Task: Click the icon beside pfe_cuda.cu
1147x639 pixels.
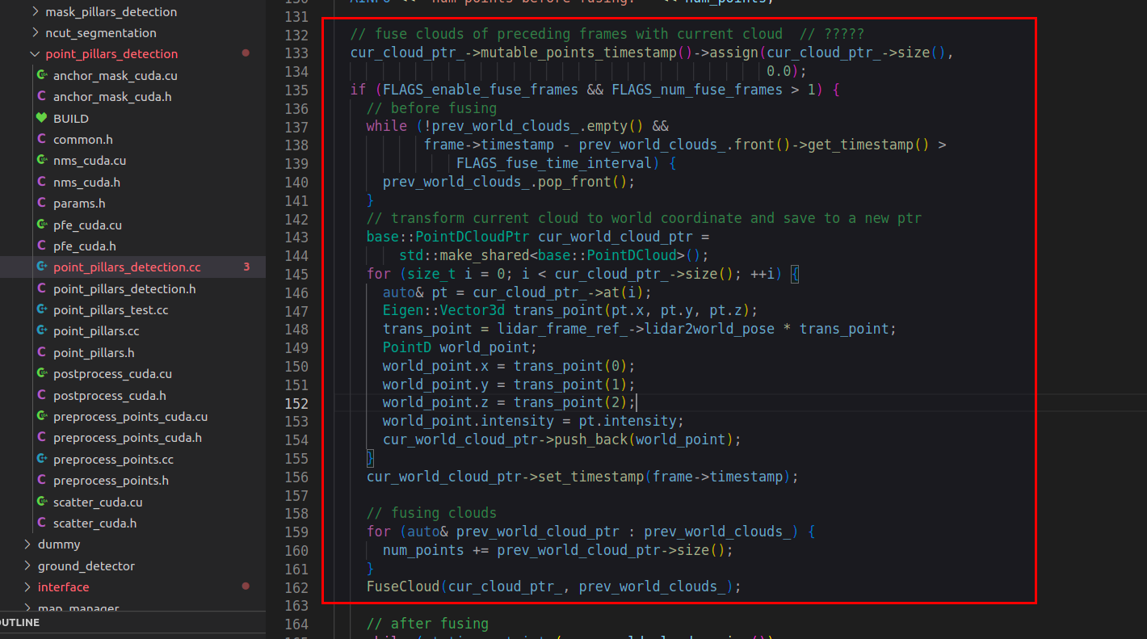Action: click(x=42, y=225)
